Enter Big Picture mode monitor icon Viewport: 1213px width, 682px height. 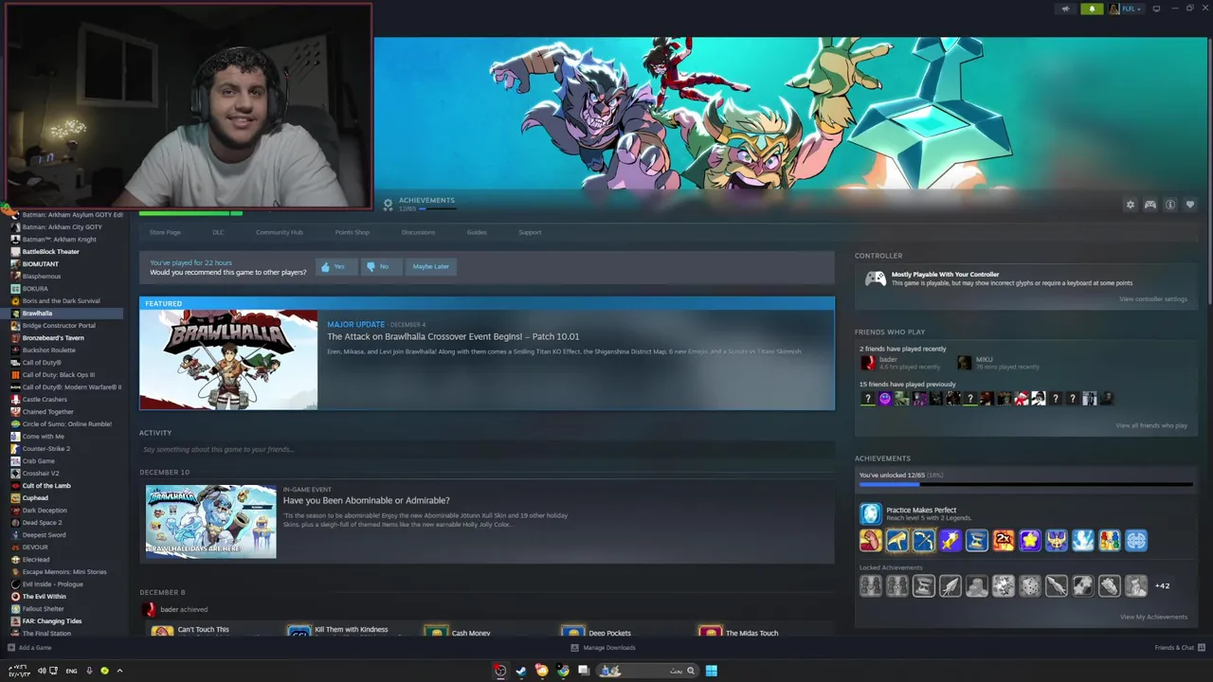pos(1156,9)
